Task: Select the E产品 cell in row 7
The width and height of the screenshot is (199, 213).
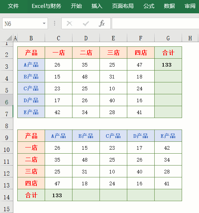Action: click(x=31, y=112)
